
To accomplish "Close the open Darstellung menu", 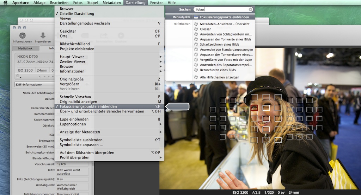I will click(x=135, y=2).
